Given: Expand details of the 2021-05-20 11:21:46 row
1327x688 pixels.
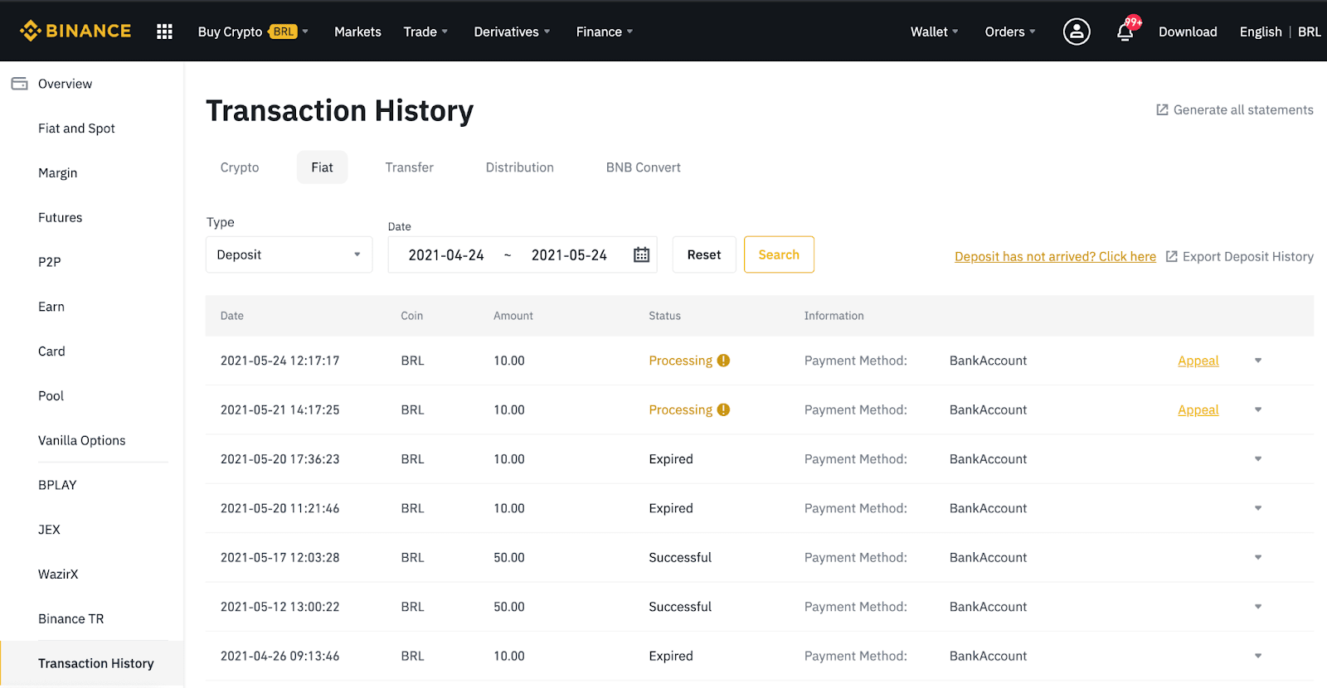Looking at the screenshot, I should (x=1258, y=508).
